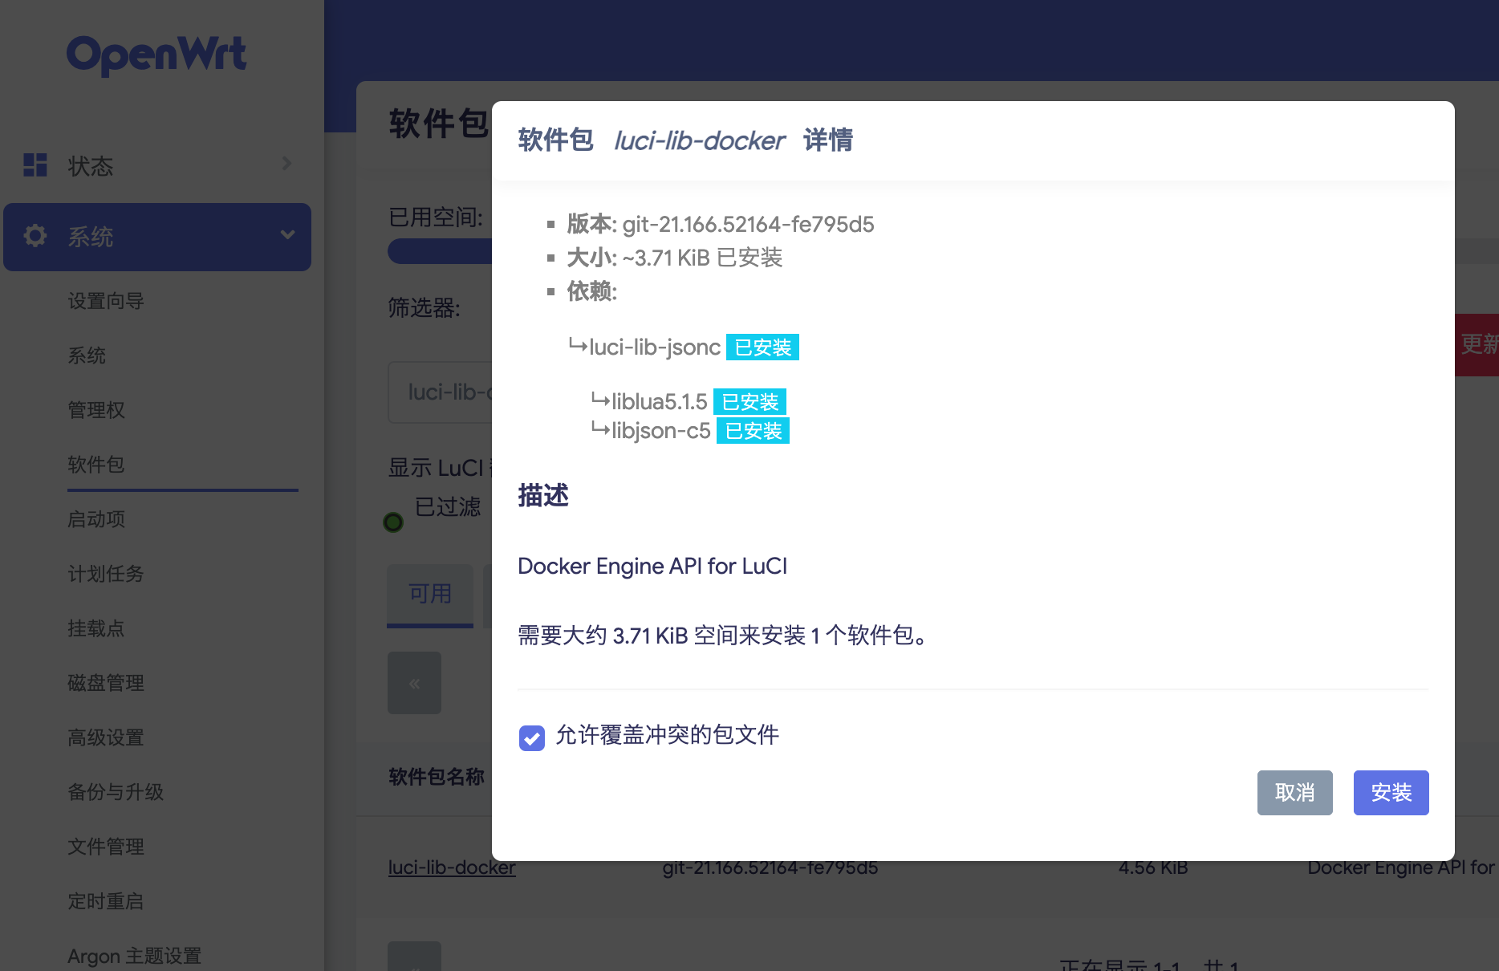Viewport: 1499px width, 971px height.
Task: Click the libjson-c5 dependency text
Action: click(660, 431)
